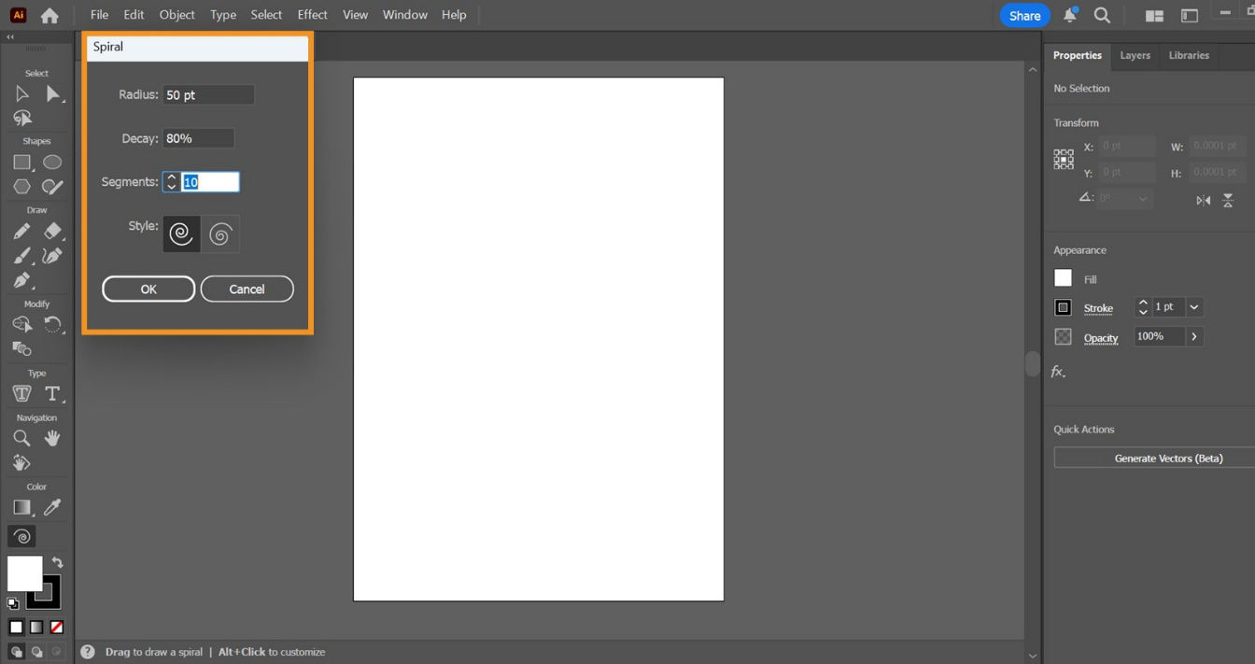
Task: Select the Rotate tool under Modify
Action: [x=52, y=324]
